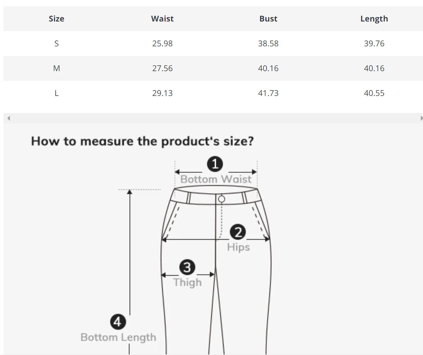Click the number 4 Bottom Length marker
This screenshot has width=423, height=355.
pos(118,322)
